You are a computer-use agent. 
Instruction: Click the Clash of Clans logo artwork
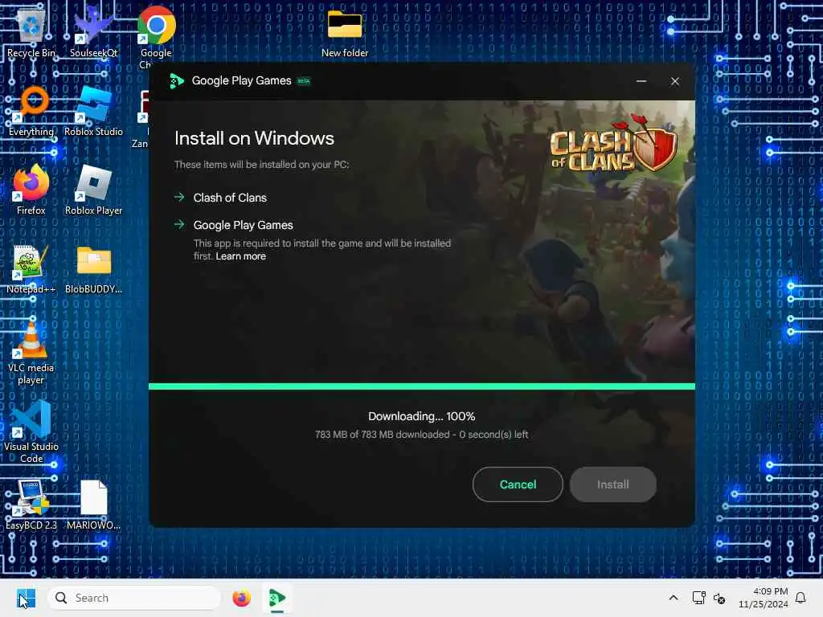click(x=613, y=143)
